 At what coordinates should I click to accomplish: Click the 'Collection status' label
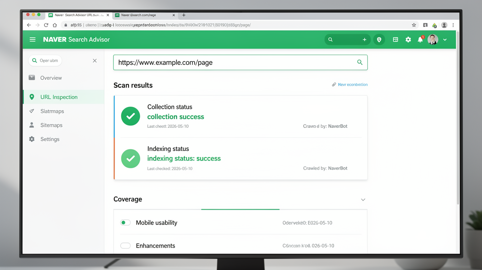click(x=170, y=107)
